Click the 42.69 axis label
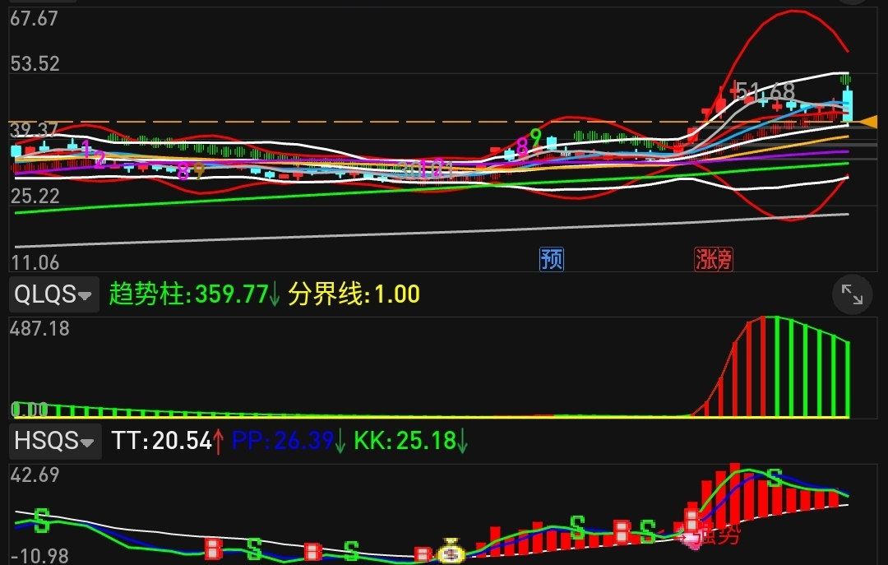Screen dimensions: 888x565 [35, 475]
